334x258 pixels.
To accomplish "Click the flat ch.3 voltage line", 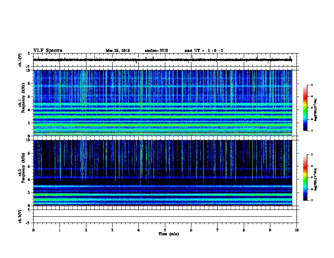I will click(x=162, y=217).
